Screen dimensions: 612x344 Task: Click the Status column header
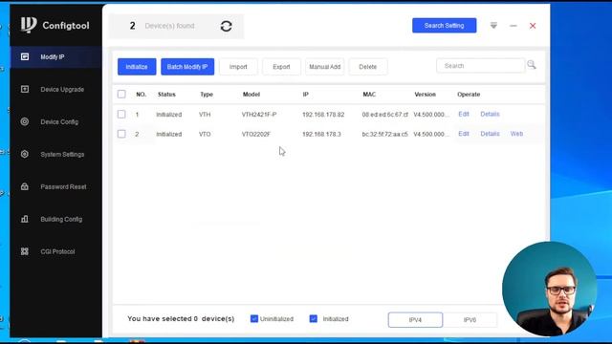point(166,95)
